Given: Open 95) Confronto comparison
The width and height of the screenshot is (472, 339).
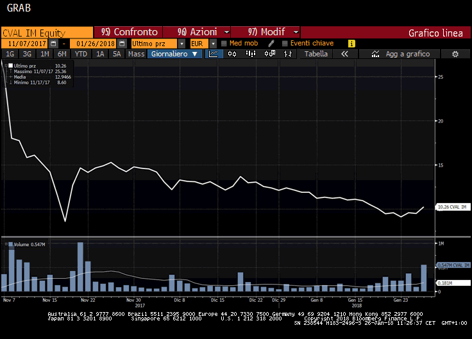Looking at the screenshot, I should (128, 32).
